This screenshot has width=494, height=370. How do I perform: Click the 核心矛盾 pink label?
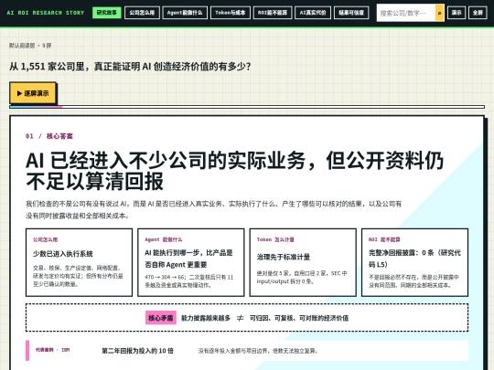click(x=161, y=318)
